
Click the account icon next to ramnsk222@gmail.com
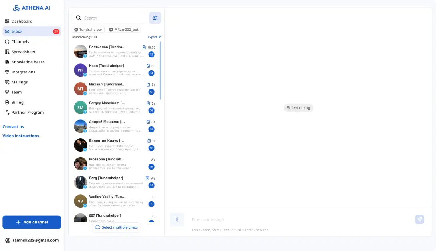click(8, 240)
